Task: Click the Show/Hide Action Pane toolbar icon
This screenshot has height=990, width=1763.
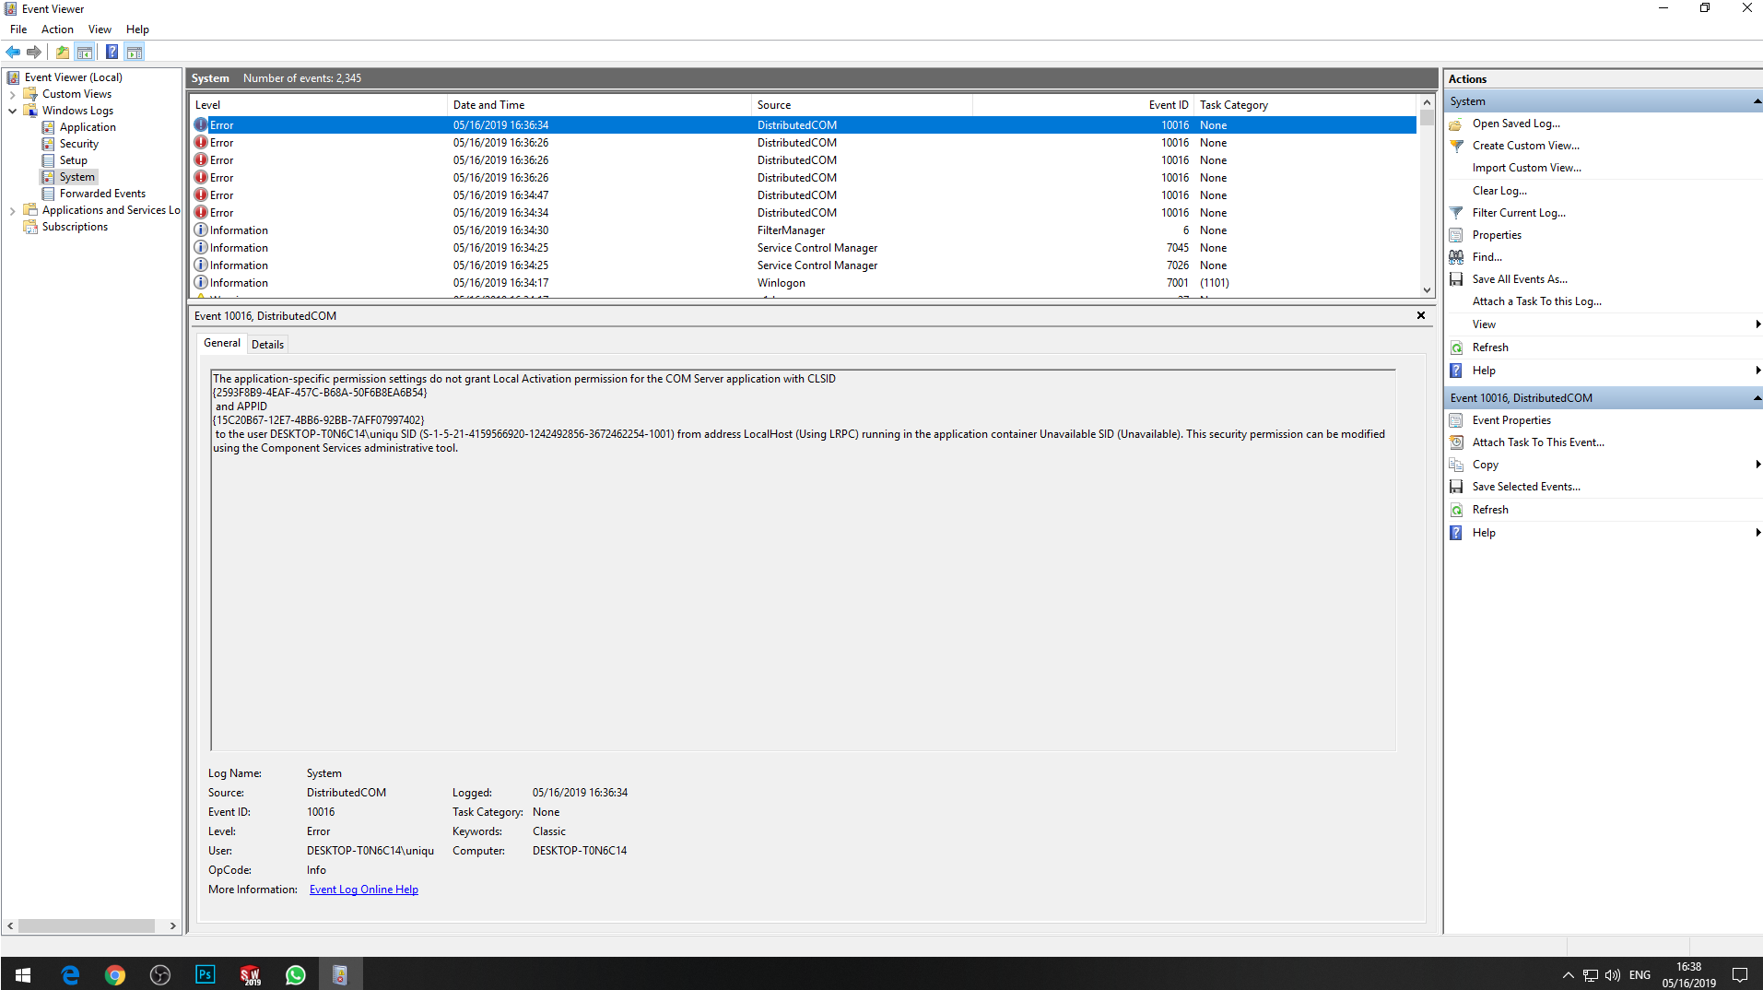Action: tap(135, 52)
